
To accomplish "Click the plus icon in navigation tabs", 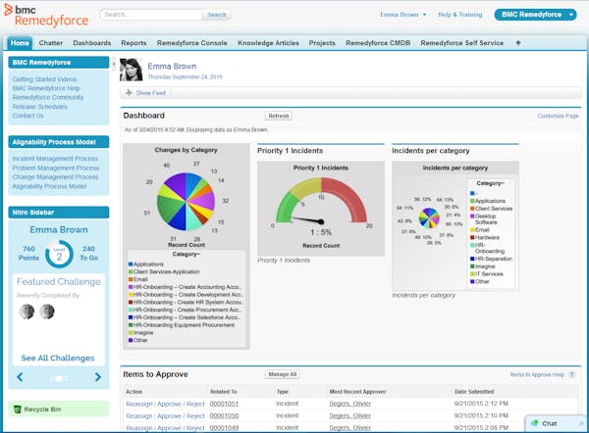I will pos(518,43).
